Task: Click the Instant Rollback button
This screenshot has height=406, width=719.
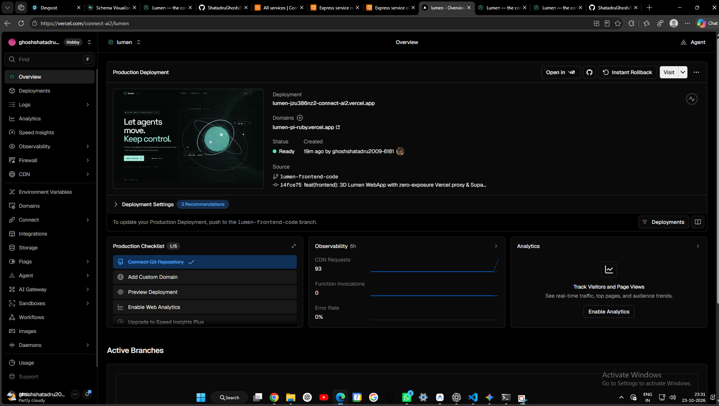Action: click(627, 72)
